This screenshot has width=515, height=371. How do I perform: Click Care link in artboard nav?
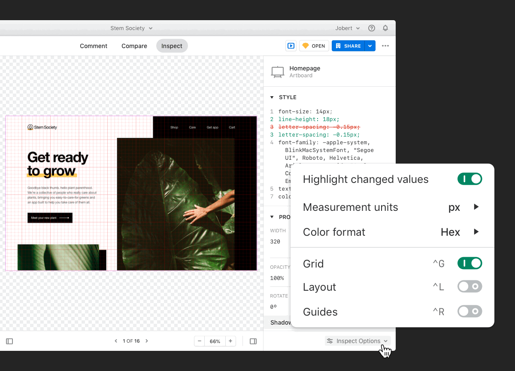click(x=192, y=127)
